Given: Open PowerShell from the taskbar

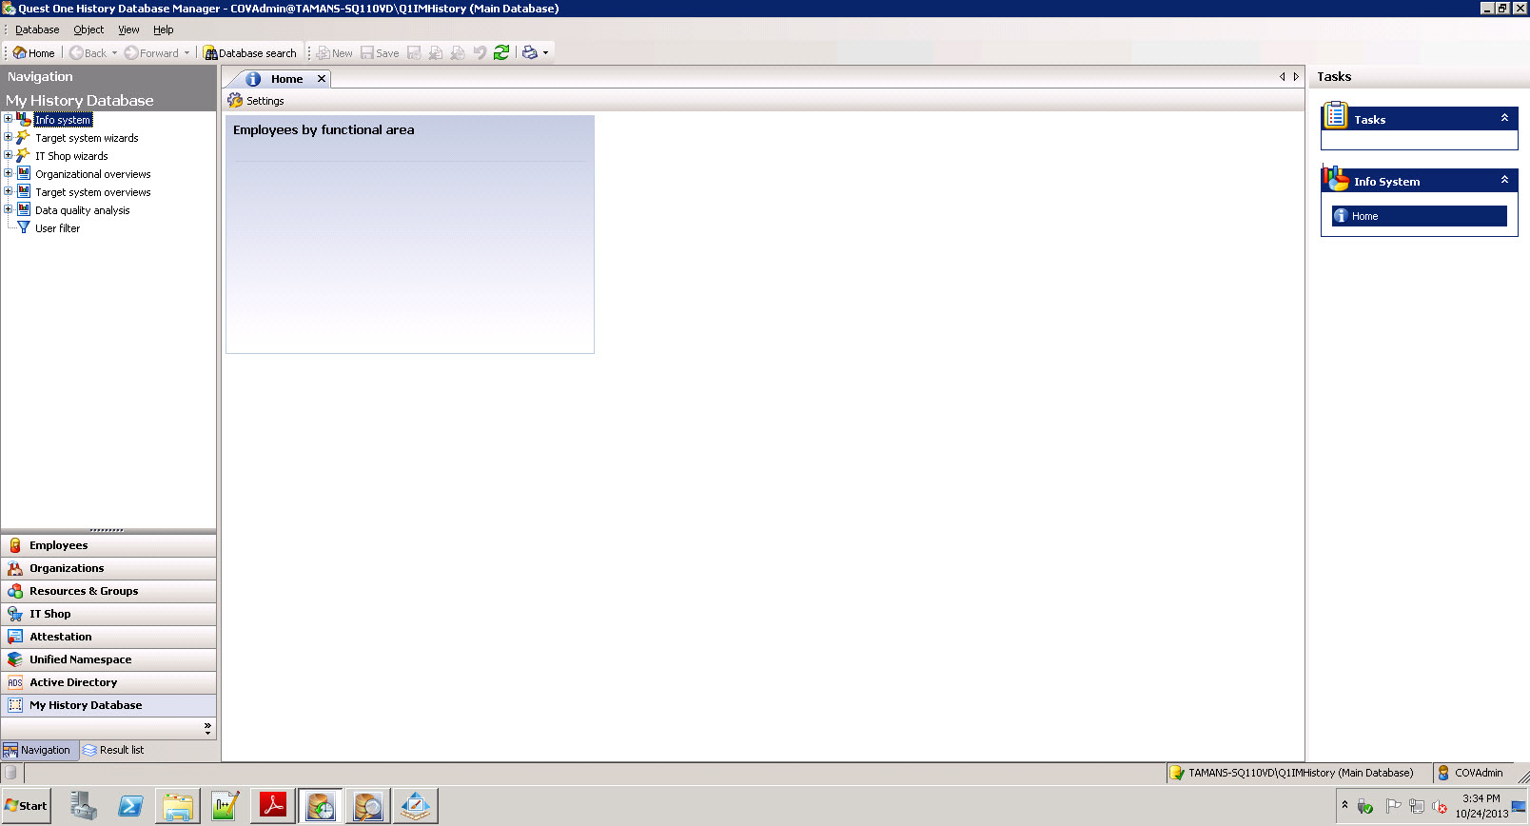Looking at the screenshot, I should [x=130, y=806].
